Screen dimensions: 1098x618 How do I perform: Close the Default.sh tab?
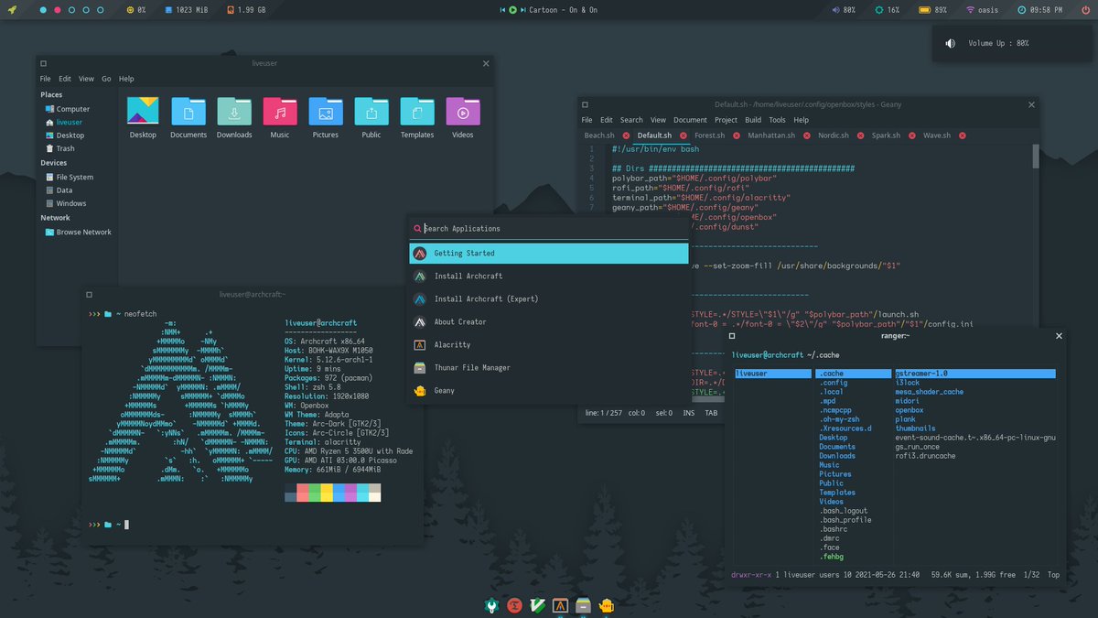[x=683, y=136]
